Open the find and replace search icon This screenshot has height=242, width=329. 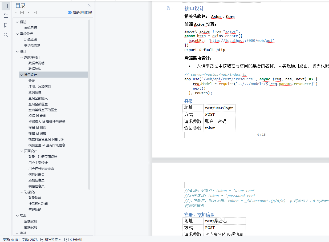coord(6,35)
